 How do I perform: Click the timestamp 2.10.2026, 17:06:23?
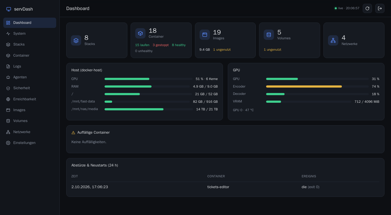tap(90, 187)
